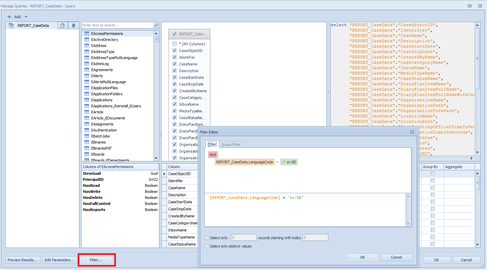Toggle the REPORT_Case table header checkbox

pyautogui.click(x=174, y=34)
